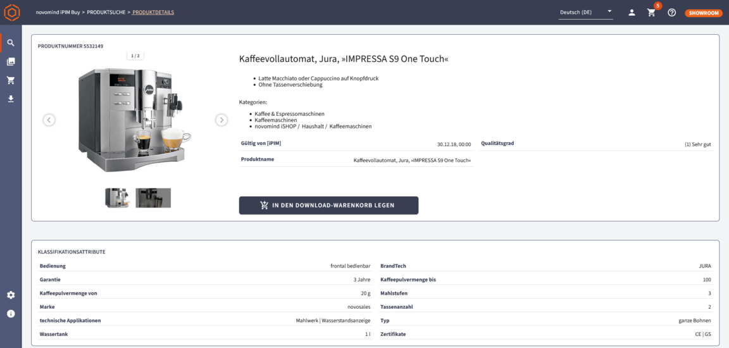Open the user account icon
Image resolution: width=729 pixels, height=348 pixels.
[632, 13]
